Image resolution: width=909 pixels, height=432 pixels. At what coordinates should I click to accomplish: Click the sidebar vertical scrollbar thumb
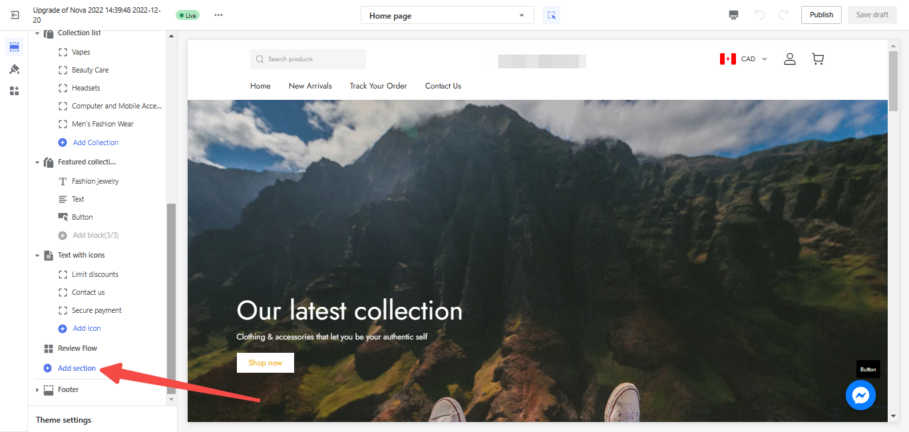coord(171,299)
